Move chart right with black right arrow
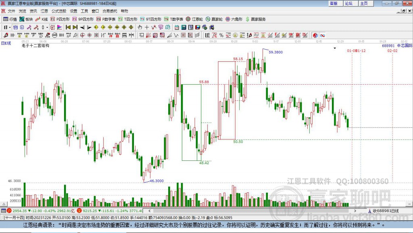 [89, 27]
